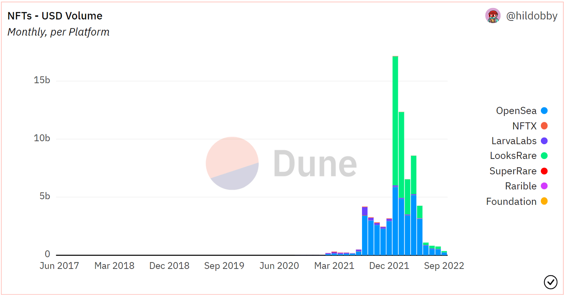Screen dimensions: 564x295
Task: Open the @hildobby author link
Action: point(532,16)
